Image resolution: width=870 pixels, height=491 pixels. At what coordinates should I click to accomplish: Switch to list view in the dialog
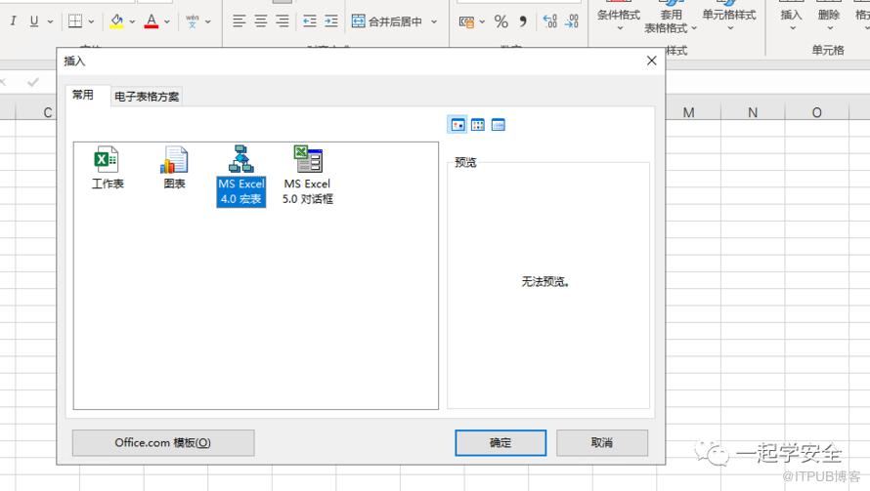[x=478, y=125]
